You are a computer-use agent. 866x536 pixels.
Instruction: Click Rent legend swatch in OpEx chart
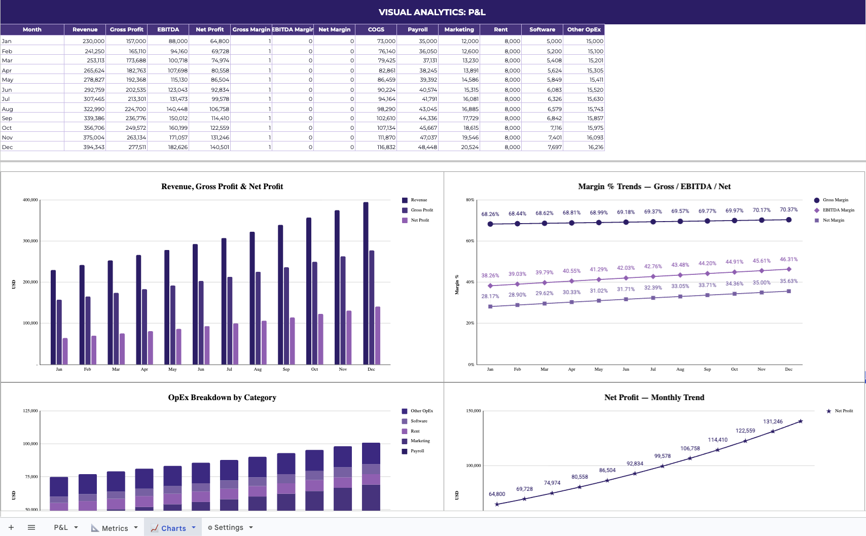pyautogui.click(x=405, y=432)
